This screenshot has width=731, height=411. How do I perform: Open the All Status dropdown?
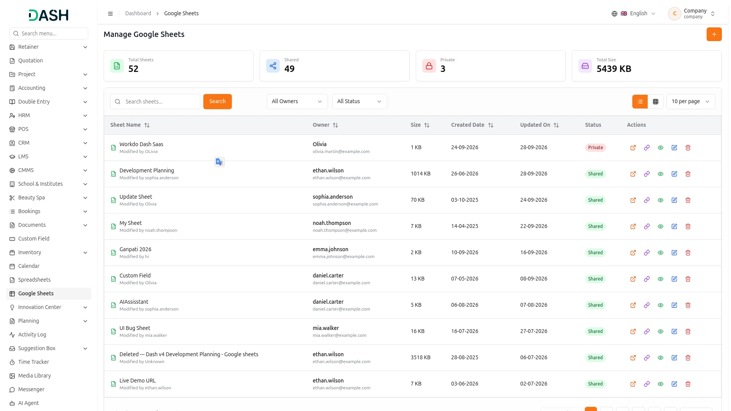coord(359,102)
